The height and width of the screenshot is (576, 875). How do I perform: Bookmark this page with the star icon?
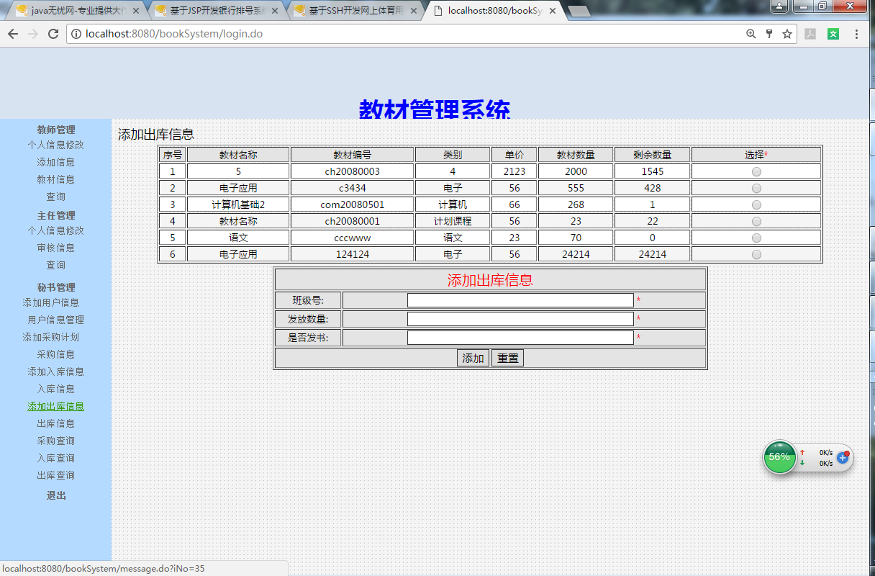pos(787,34)
